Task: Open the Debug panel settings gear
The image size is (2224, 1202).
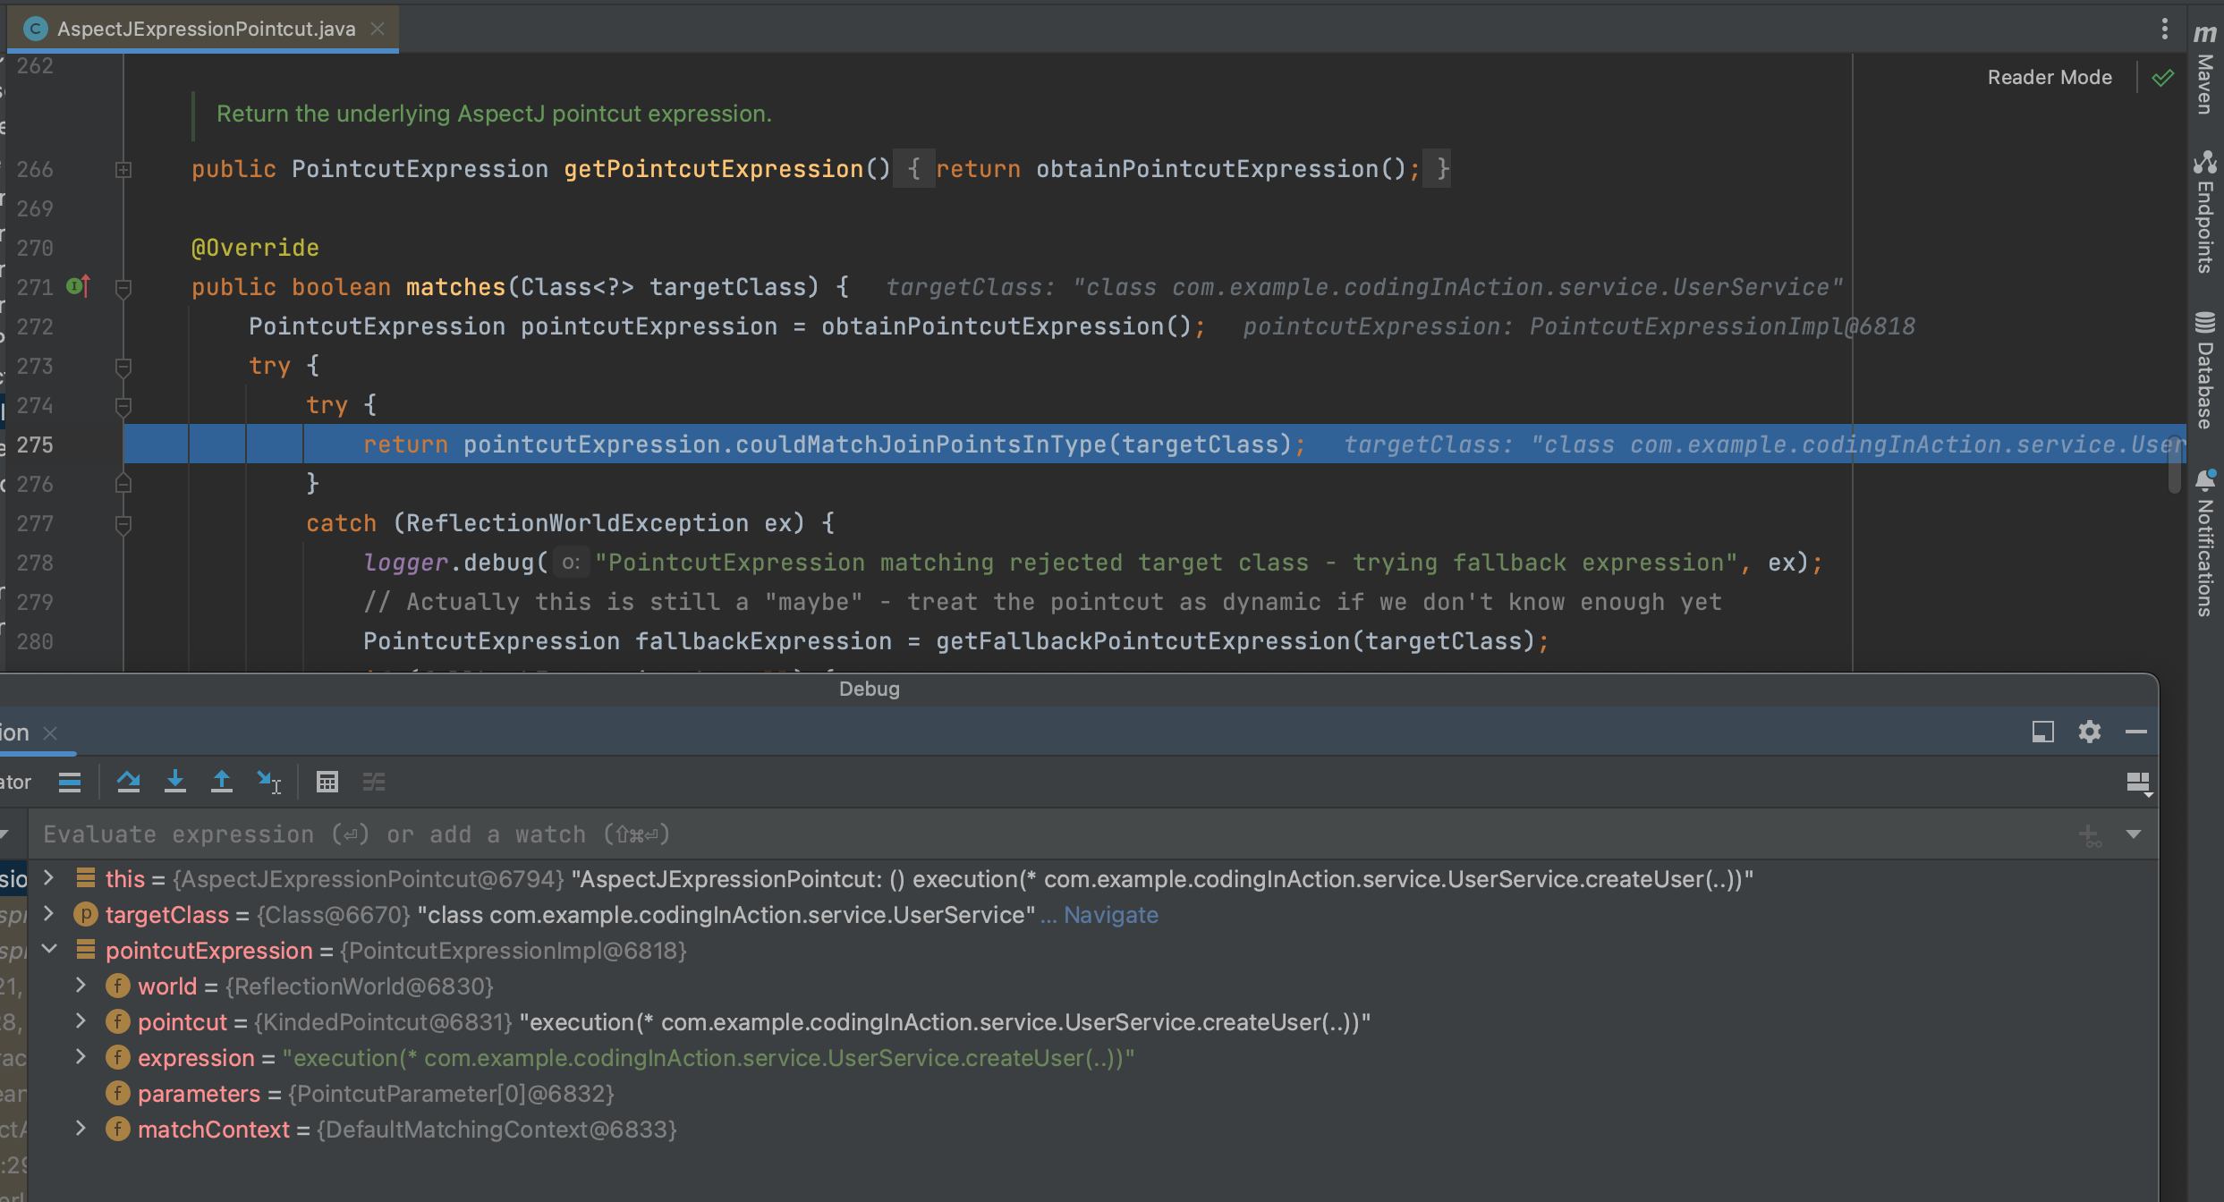Action: [2089, 732]
